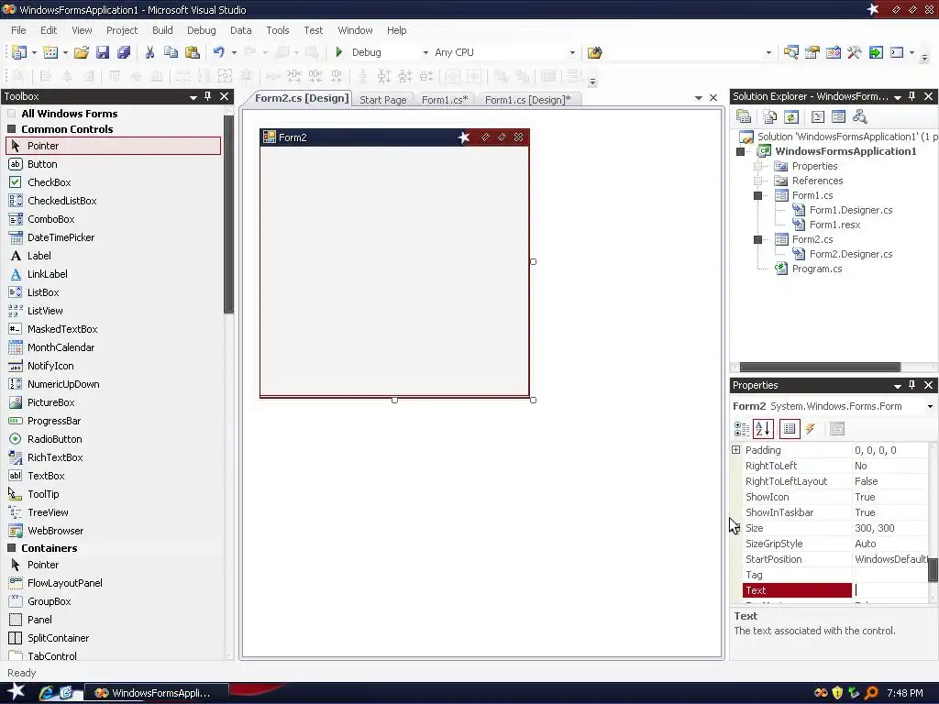Switch to the Form1.cs [Design]* tab

pyautogui.click(x=528, y=100)
